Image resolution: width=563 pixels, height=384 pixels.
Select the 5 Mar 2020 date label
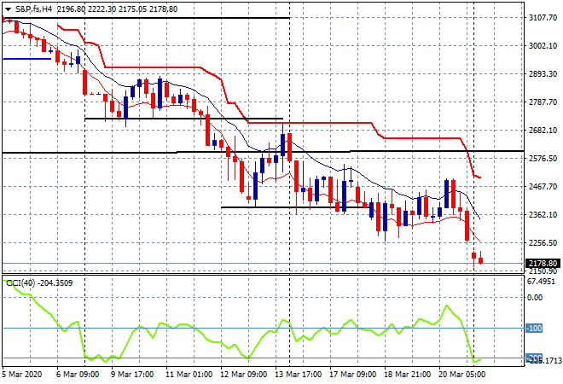tap(22, 375)
